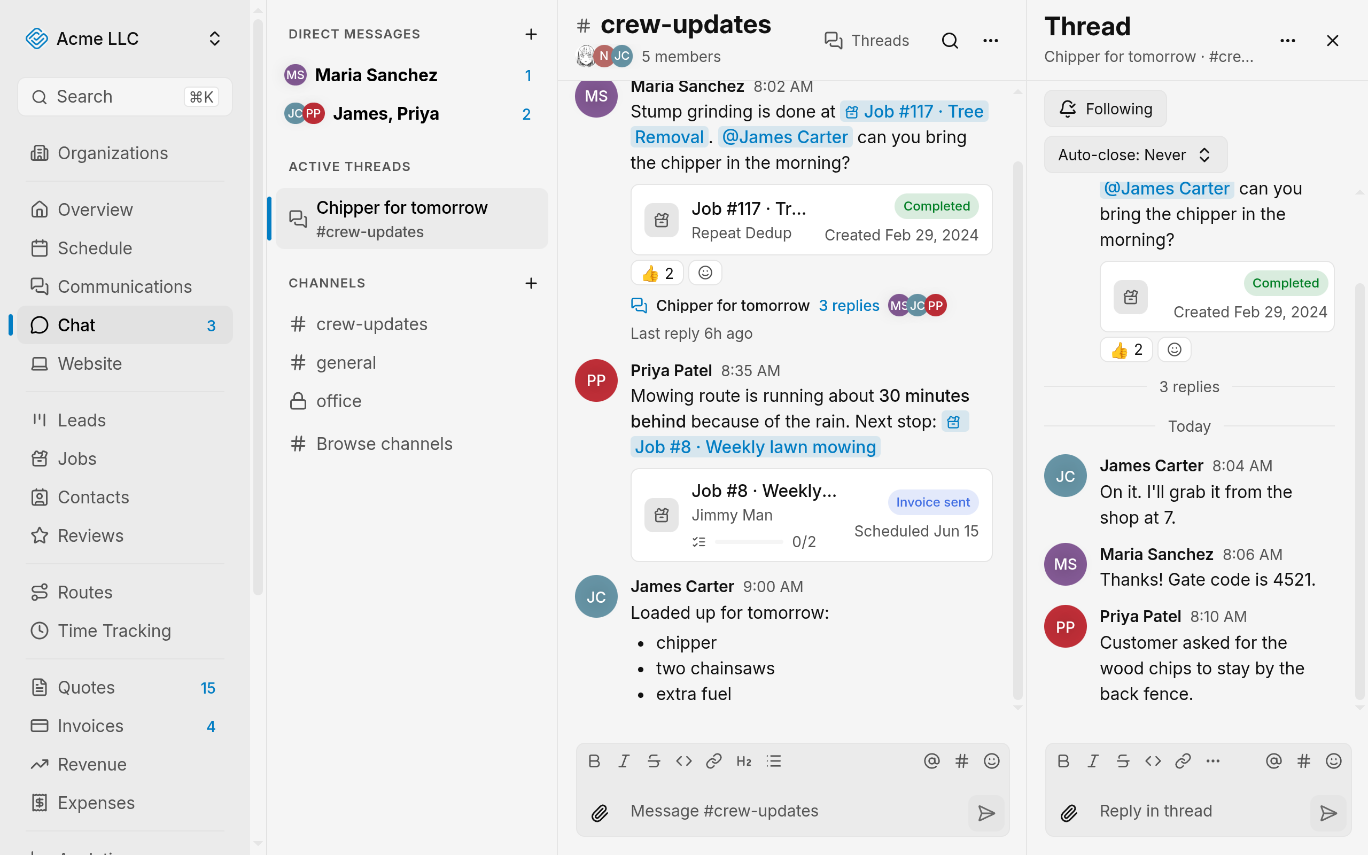
Task: Click mention @ icon in channel composer
Action: (x=931, y=761)
